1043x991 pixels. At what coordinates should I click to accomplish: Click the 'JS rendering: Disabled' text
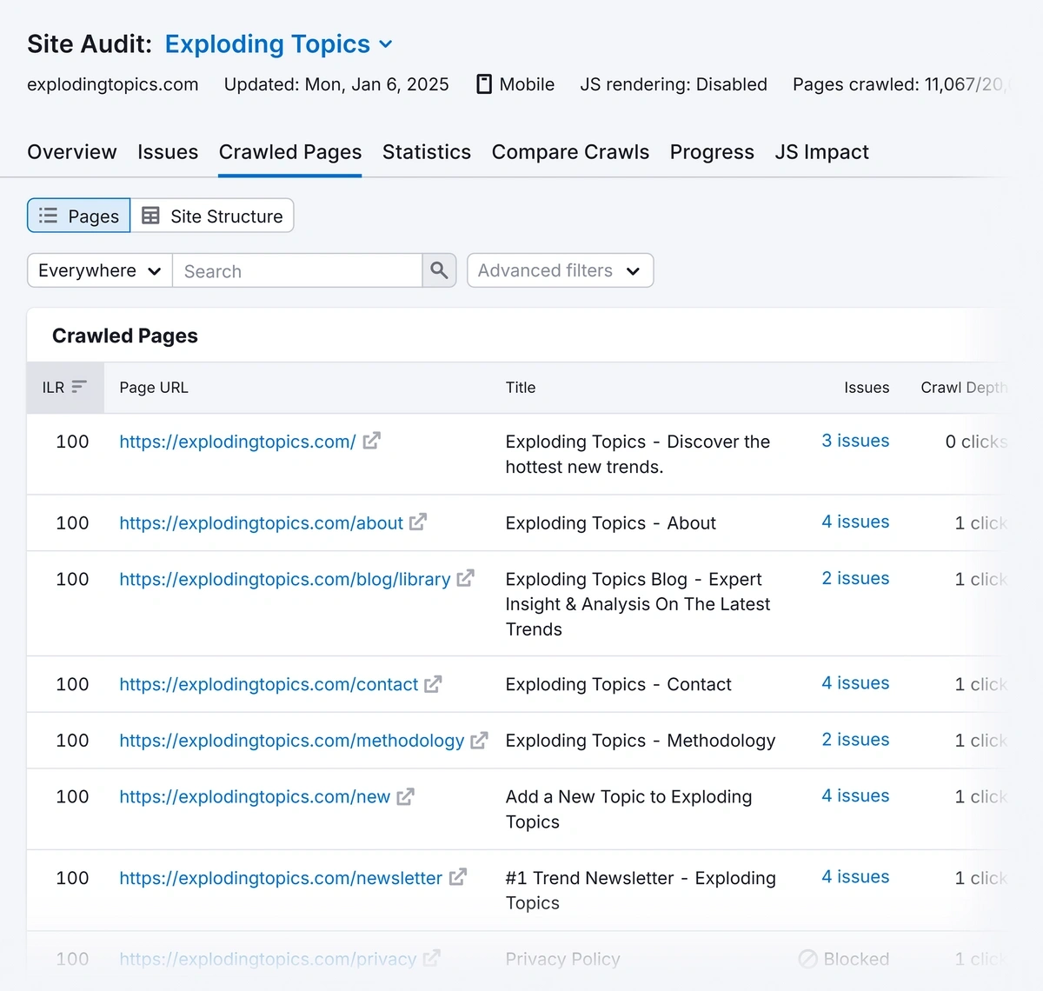(674, 84)
